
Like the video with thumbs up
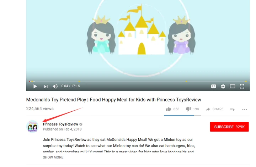pos(169,109)
